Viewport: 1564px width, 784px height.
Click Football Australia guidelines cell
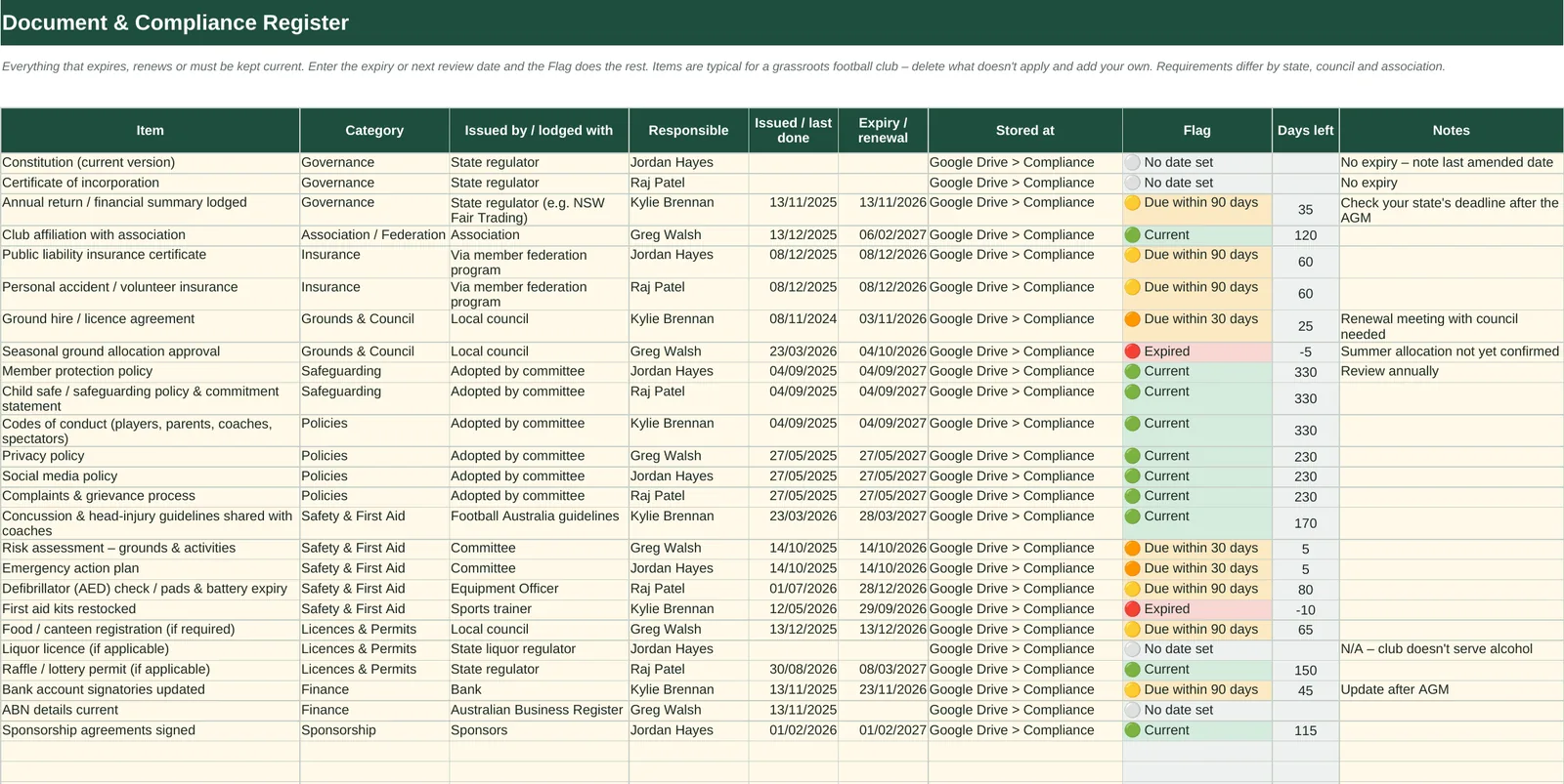click(539, 523)
